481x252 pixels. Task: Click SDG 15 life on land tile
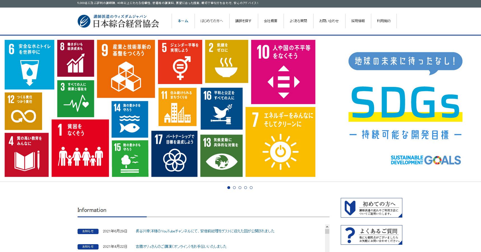coord(130,159)
